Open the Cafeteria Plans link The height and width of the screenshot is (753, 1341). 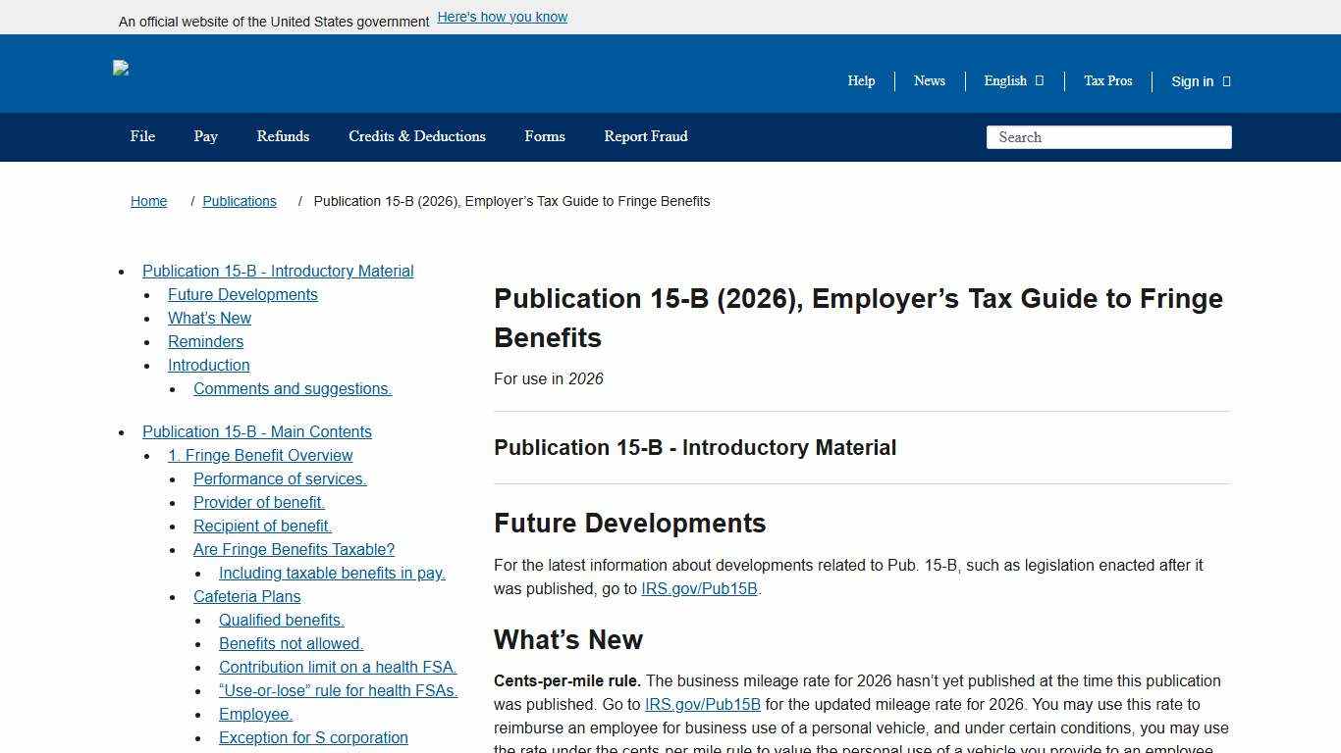[246, 596]
